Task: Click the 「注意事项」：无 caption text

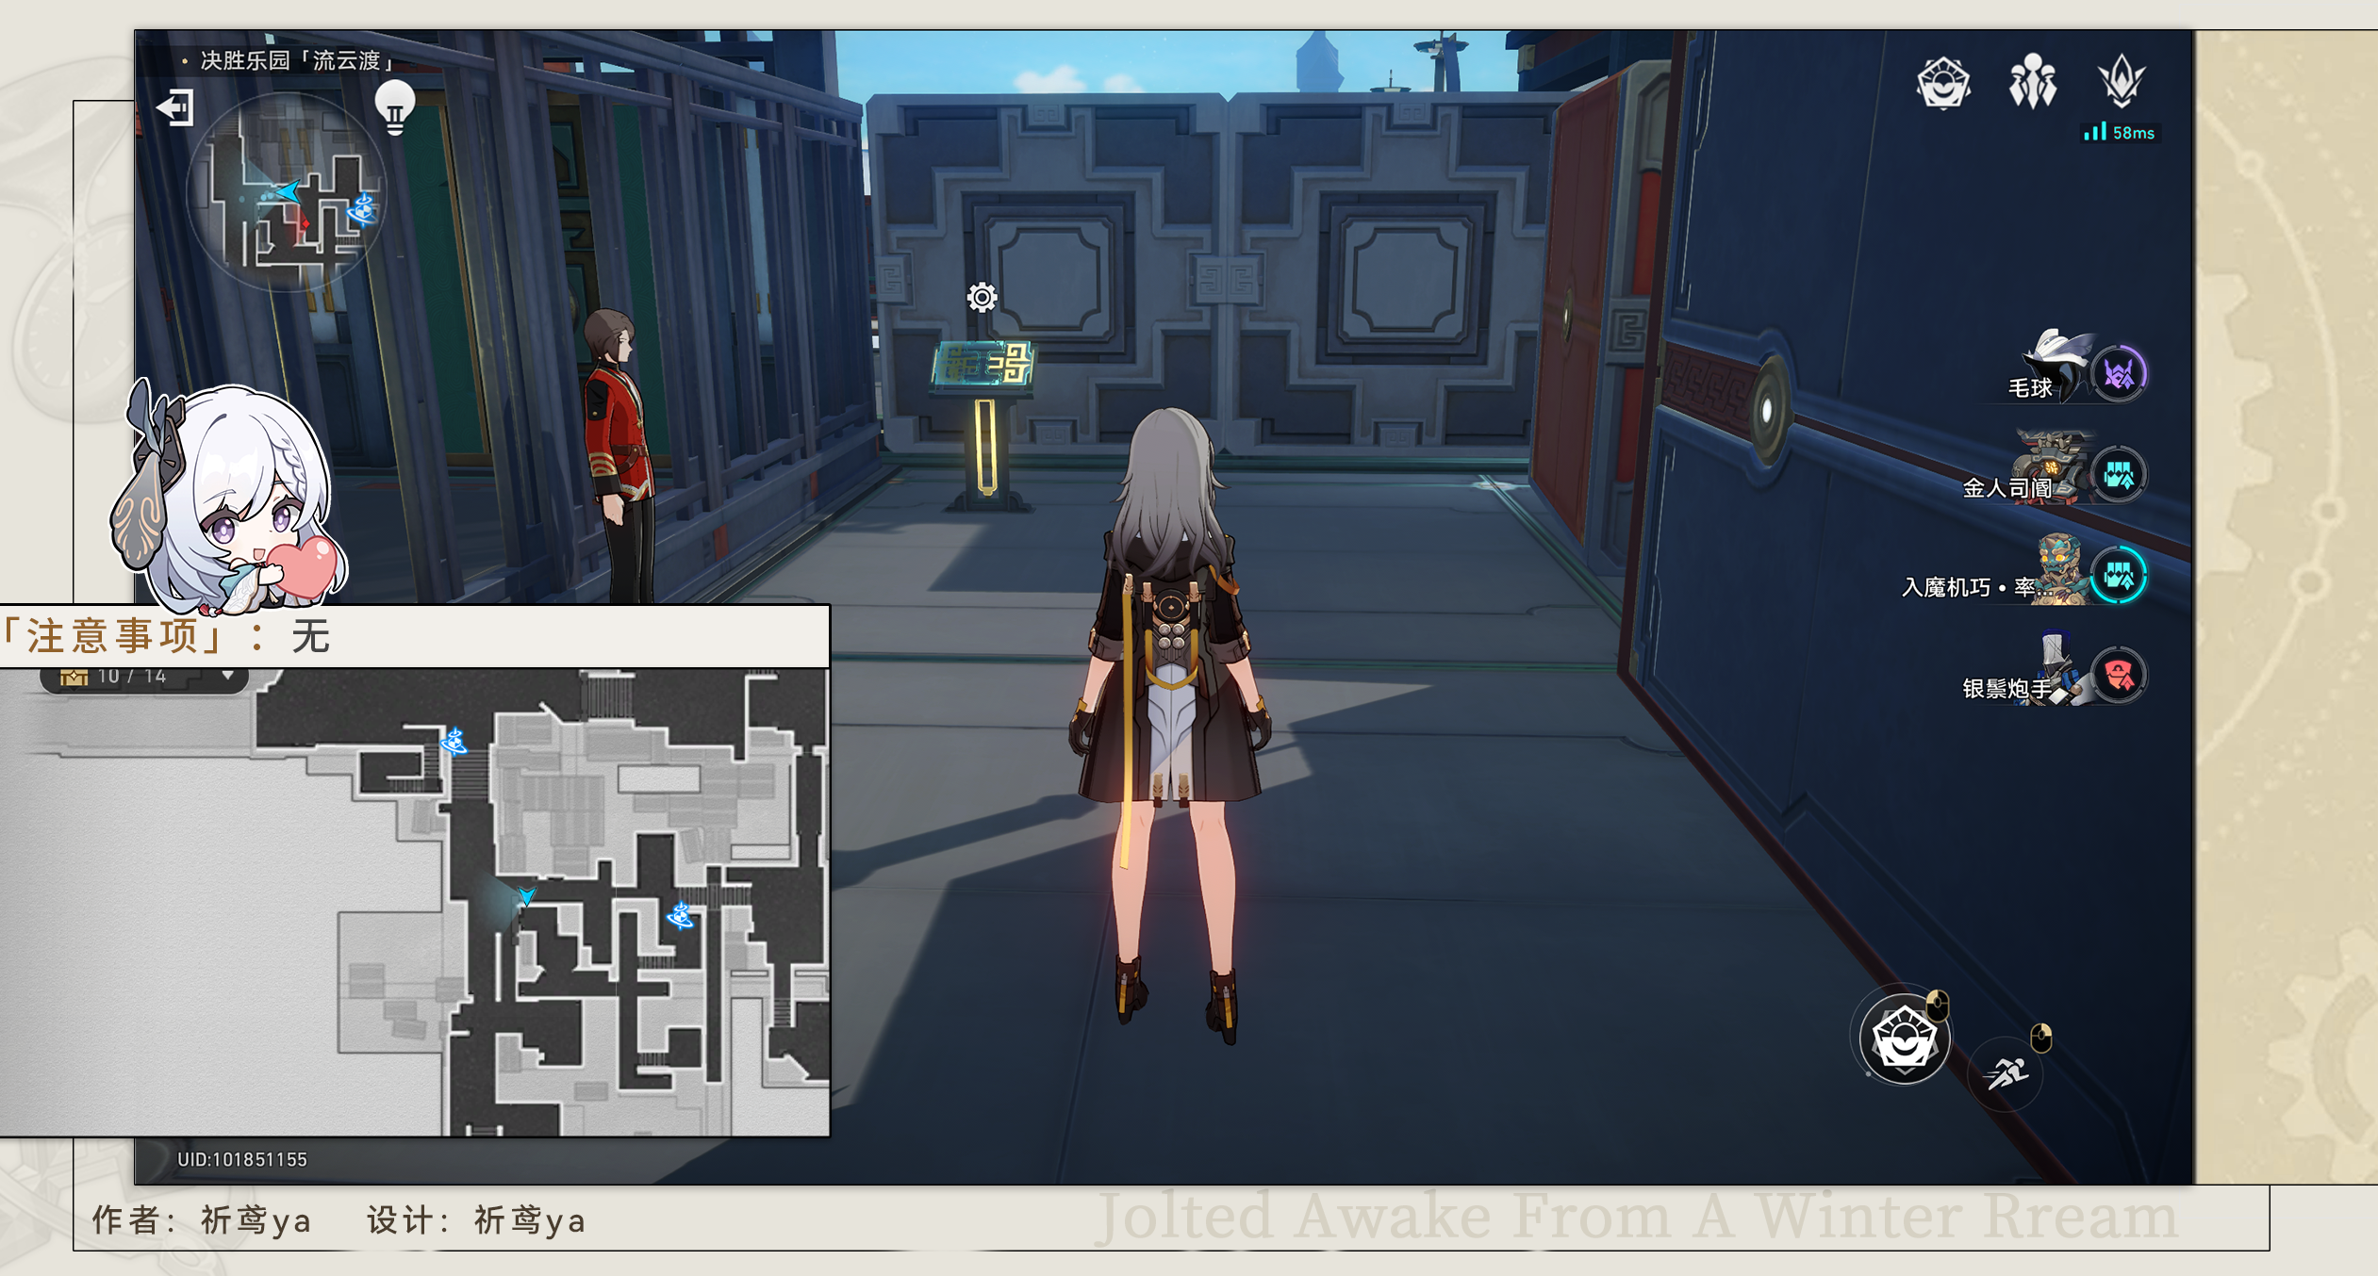Action: (x=166, y=637)
